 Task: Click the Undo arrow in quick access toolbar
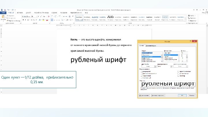[x=8, y=10]
